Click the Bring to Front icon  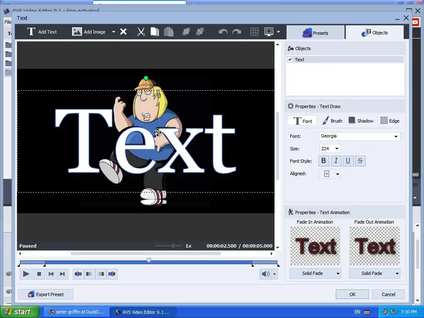point(186,31)
